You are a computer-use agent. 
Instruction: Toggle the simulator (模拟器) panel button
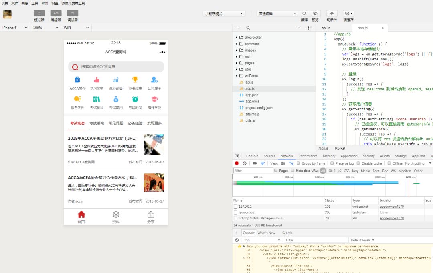click(39, 14)
